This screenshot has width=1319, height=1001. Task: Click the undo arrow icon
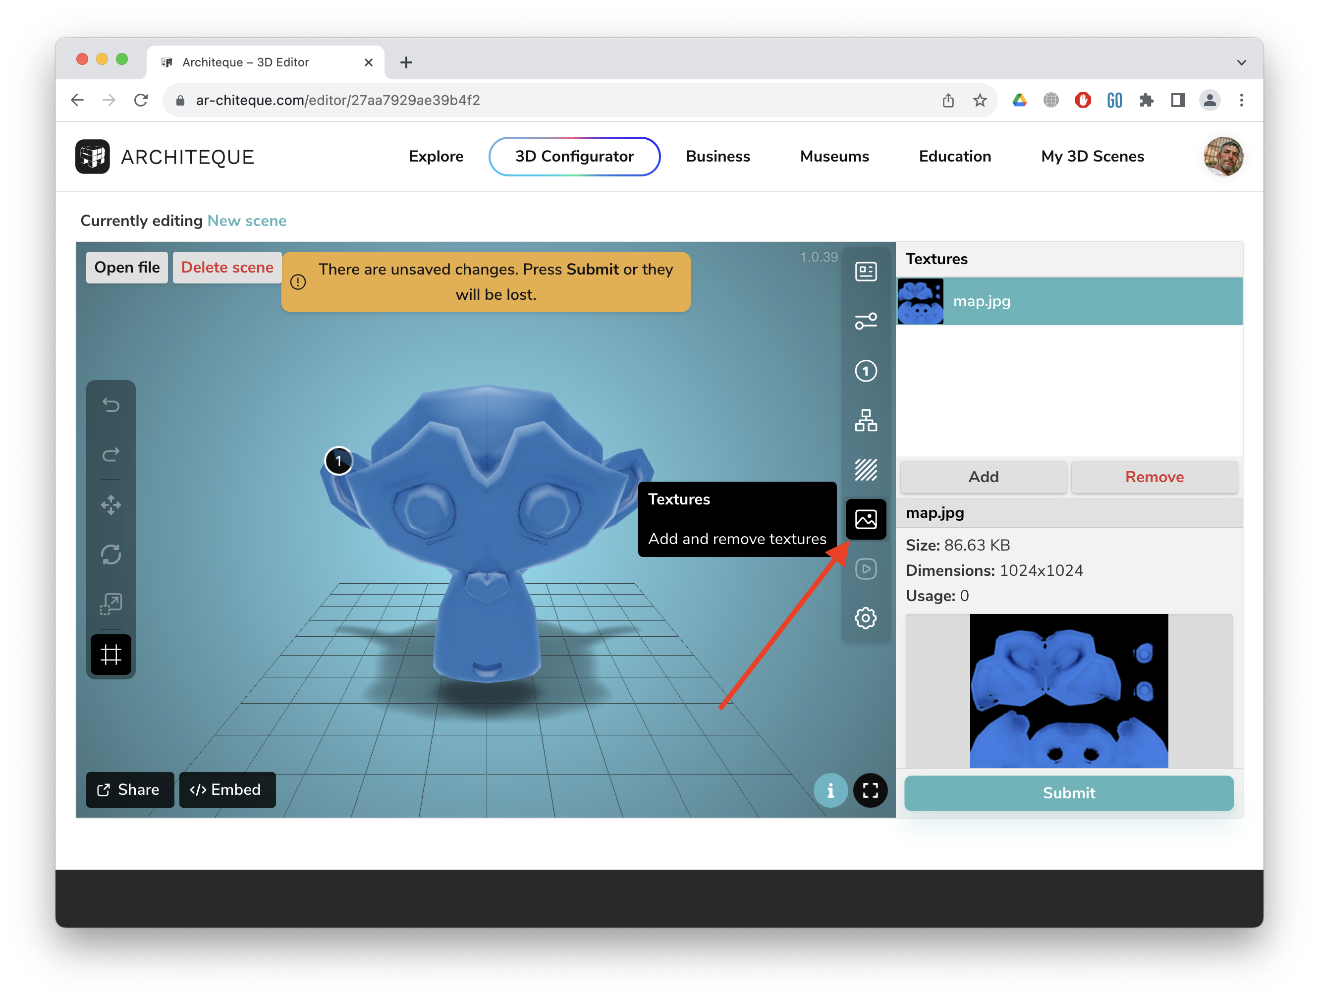pos(111,405)
